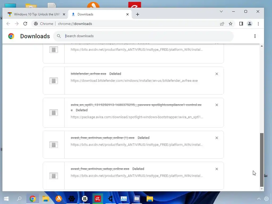Click the deleted bitdefender_avfree.exe file name
This screenshot has height=204, width=272.
click(88, 74)
